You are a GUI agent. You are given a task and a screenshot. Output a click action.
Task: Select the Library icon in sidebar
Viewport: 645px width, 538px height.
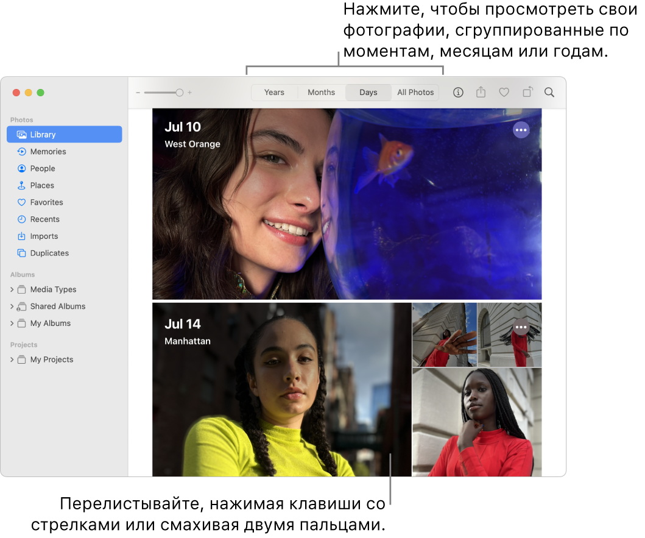21,135
